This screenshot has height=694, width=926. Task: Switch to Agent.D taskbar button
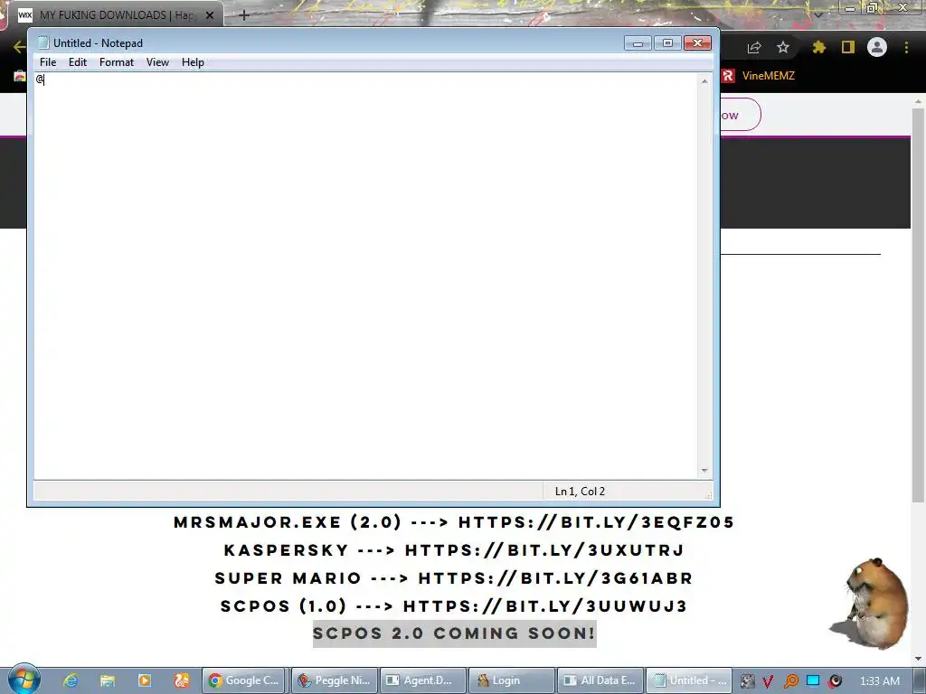coord(422,680)
